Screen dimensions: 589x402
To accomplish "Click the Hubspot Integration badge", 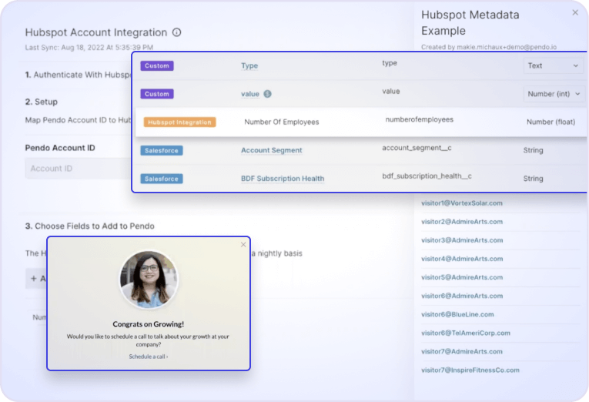I will [179, 122].
